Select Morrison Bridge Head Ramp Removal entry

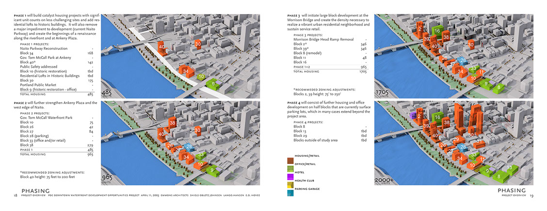coord(323,39)
